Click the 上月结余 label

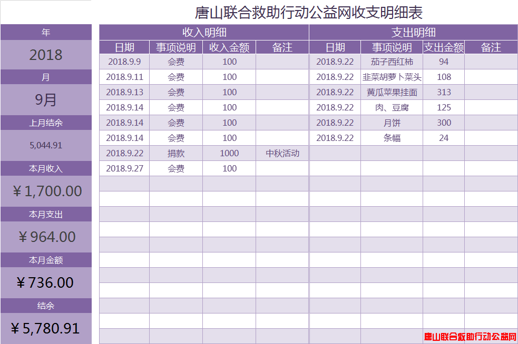pos(46,123)
